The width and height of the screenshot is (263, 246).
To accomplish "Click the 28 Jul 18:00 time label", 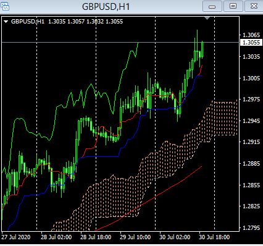I will click(96, 237).
